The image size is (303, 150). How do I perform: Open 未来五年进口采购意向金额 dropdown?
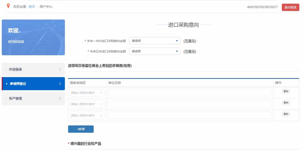[x=155, y=51]
